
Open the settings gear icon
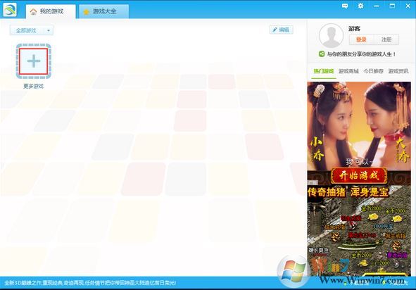coord(360,6)
